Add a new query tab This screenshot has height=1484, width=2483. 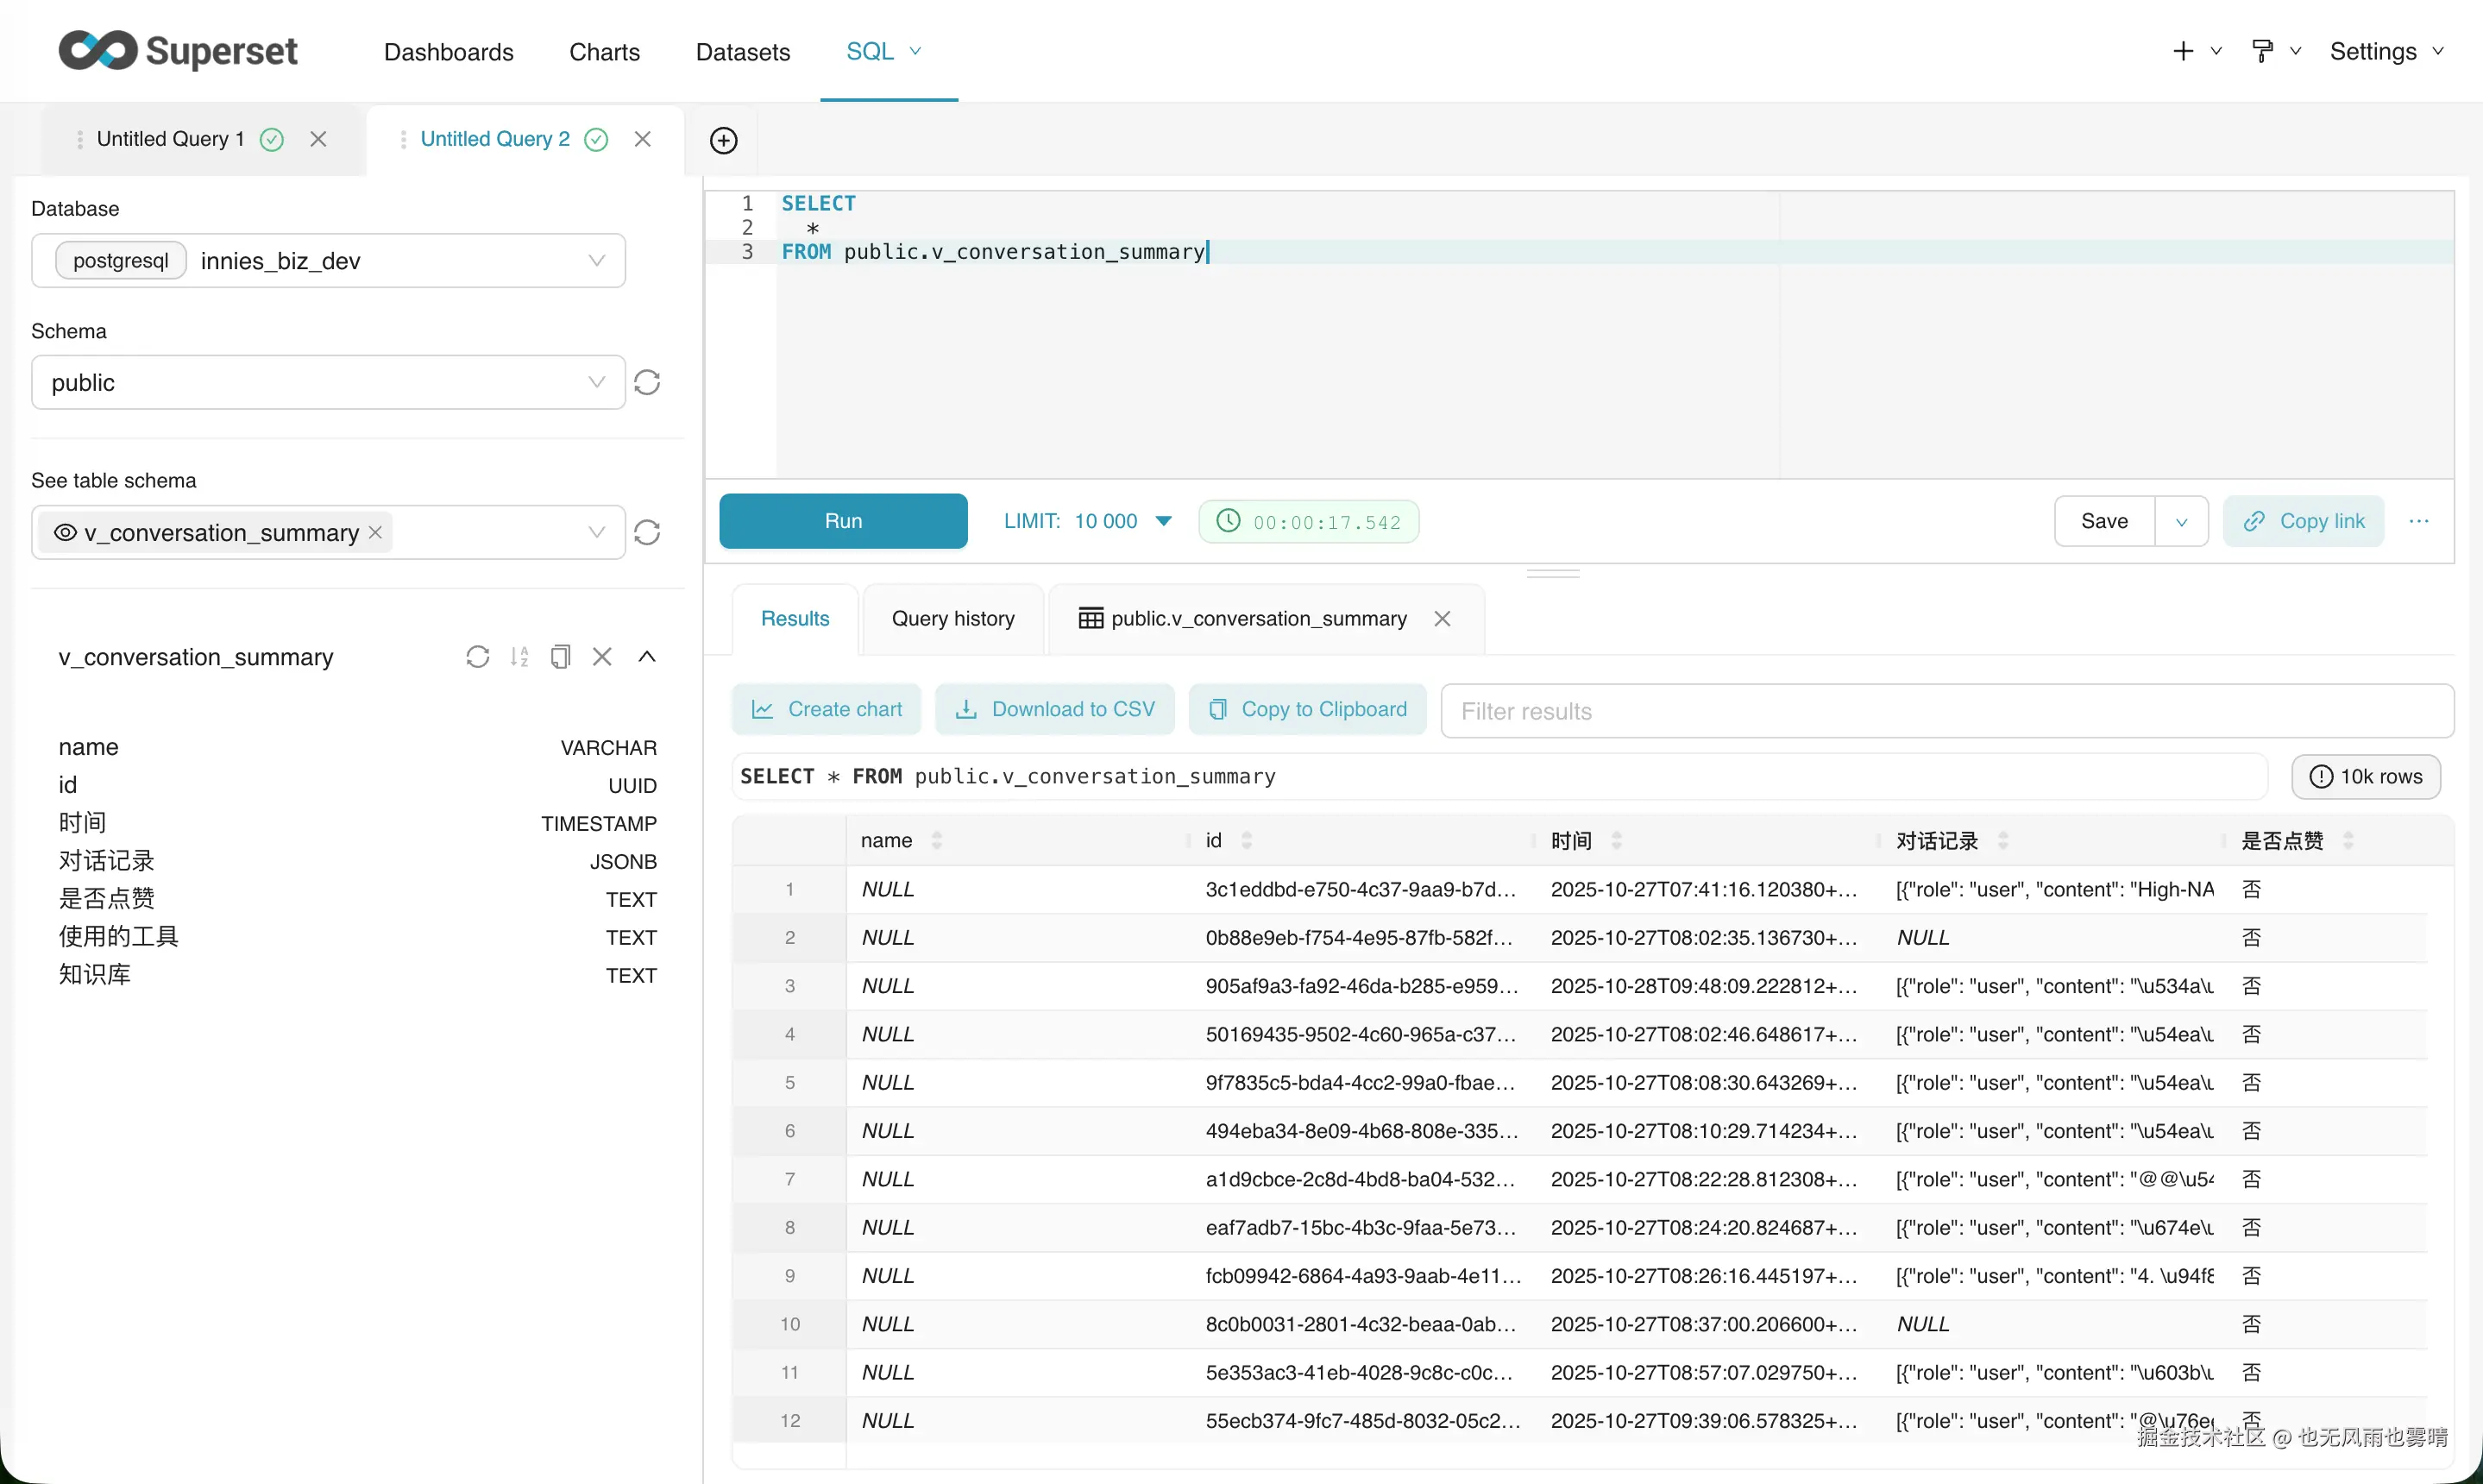(723, 140)
